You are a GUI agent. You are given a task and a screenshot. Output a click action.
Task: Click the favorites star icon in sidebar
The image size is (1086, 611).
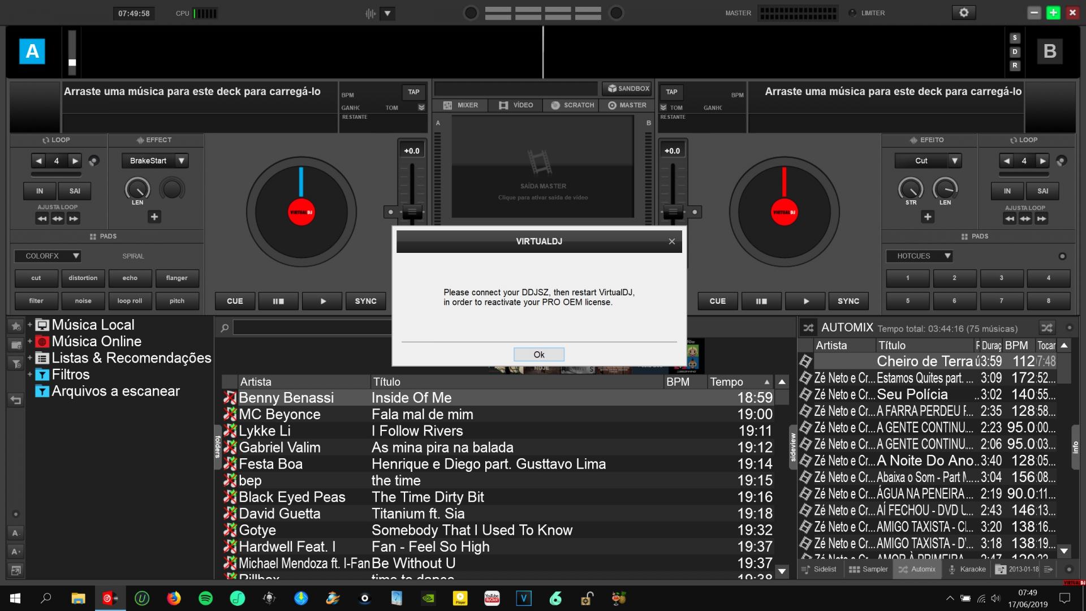tap(16, 326)
